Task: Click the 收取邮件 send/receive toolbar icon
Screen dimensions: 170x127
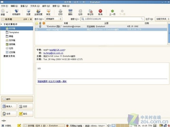Action: point(16,11)
